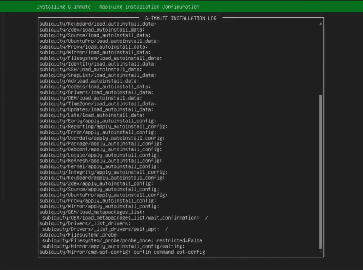Select the 'probe_once: restricted=False' line
Image resolution: width=363 pixels, height=270 pixels.
[122, 241]
